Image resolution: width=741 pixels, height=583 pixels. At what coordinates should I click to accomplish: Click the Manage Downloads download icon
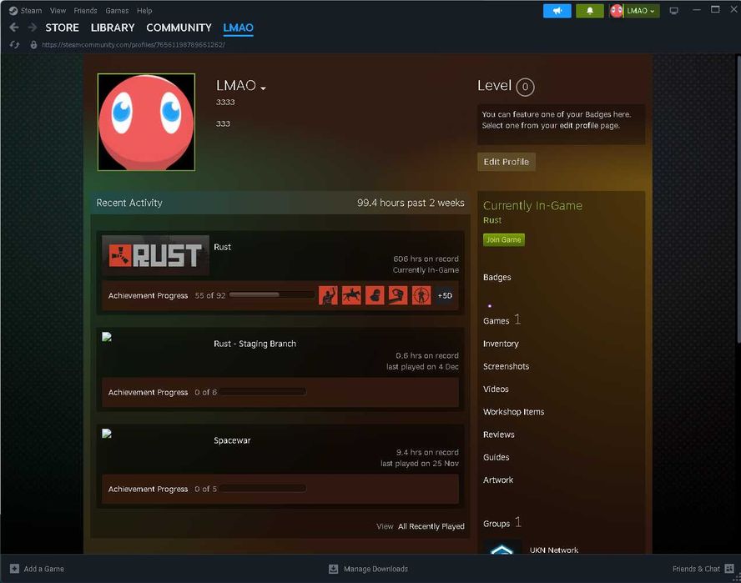click(x=333, y=569)
